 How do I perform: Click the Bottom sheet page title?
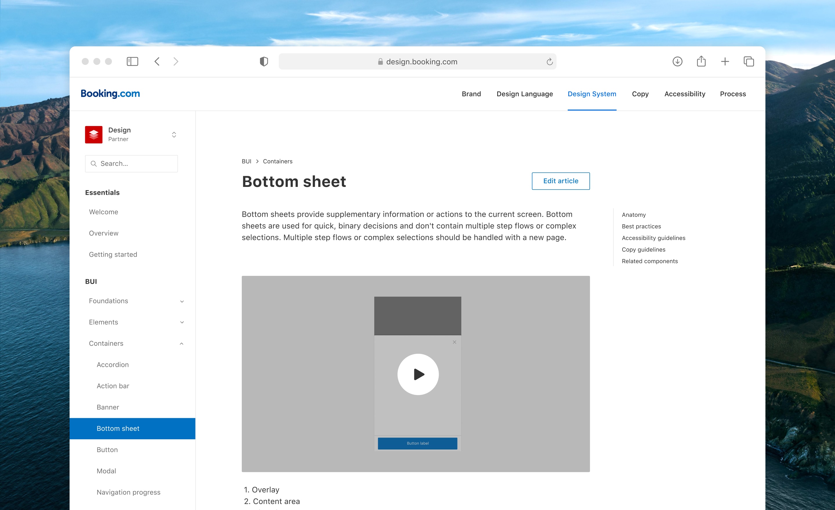[x=294, y=181]
